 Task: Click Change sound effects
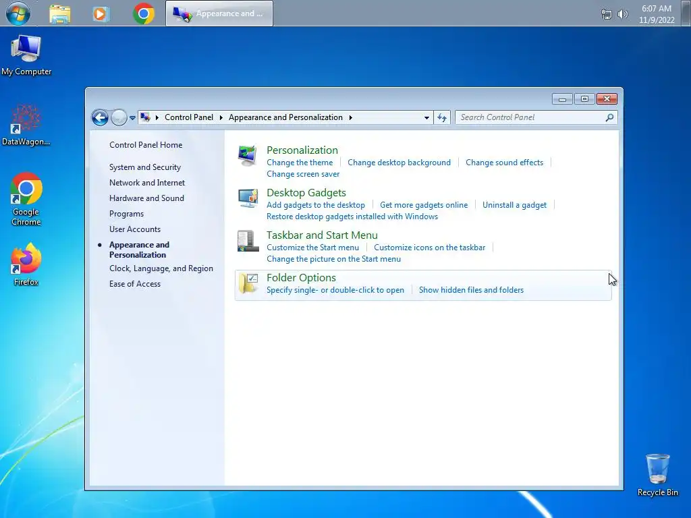[x=505, y=163]
